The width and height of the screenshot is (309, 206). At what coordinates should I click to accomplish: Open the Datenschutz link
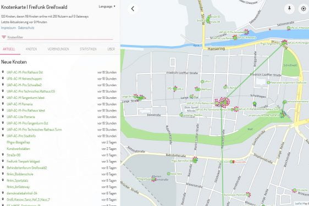tap(26, 28)
